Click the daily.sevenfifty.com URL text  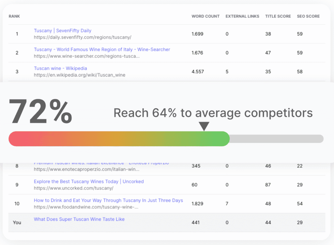tap(83, 37)
